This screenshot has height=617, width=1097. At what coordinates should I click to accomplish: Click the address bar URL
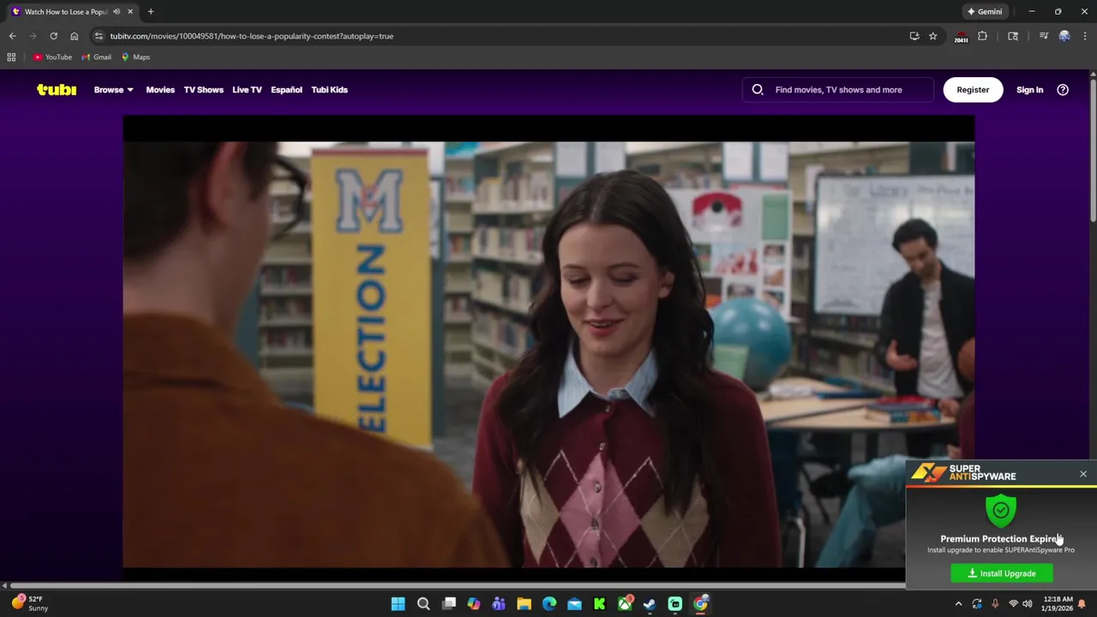pos(252,36)
